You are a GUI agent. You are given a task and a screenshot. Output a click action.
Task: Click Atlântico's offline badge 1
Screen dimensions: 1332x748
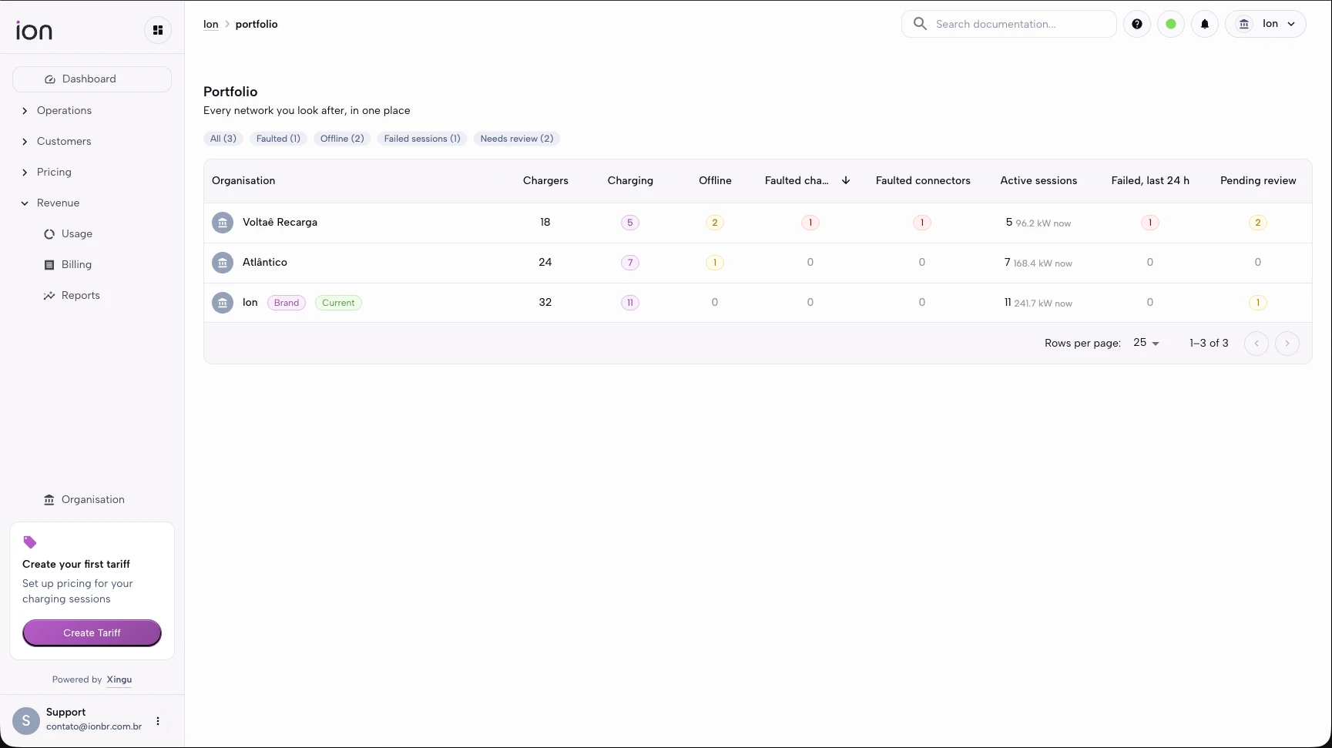[715, 263]
